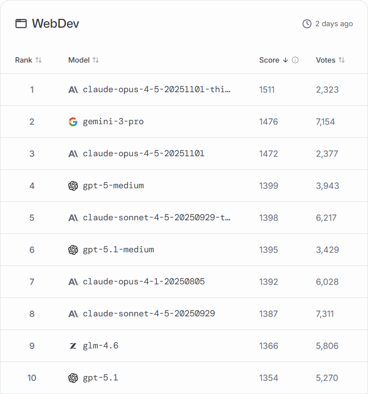Sort the table by Model column
This screenshot has width=368, height=394.
tap(96, 60)
